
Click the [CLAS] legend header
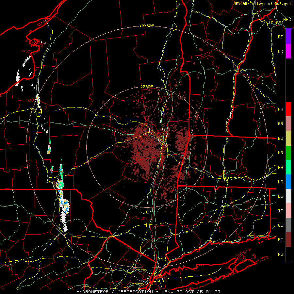pyautogui.click(x=276, y=23)
